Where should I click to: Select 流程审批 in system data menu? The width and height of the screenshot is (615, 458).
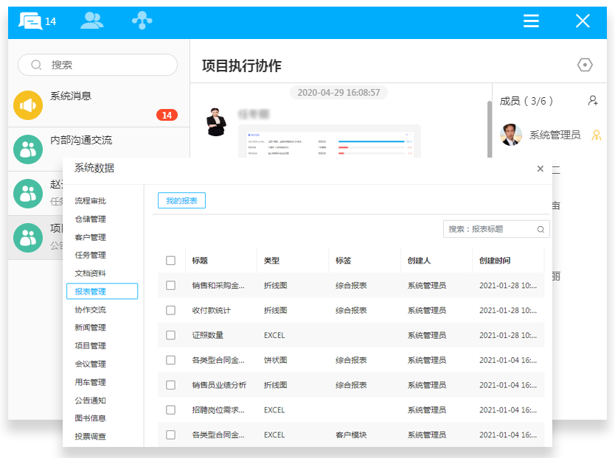(90, 201)
